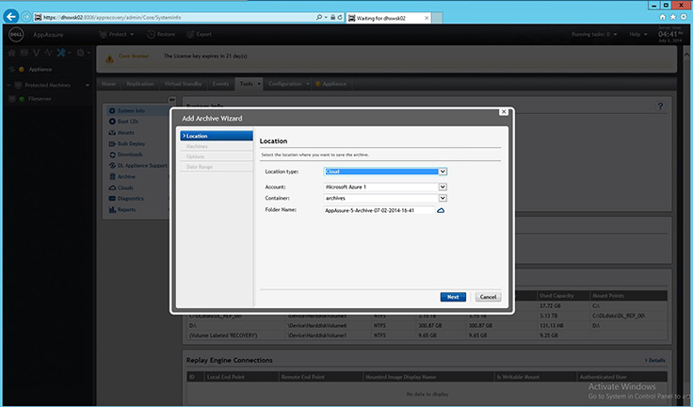Click the Next button in wizard
This screenshot has height=407, width=693.
(453, 297)
